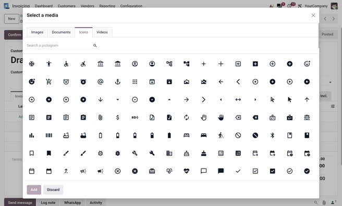Viewport: 342px width, 206px height.
Task: Select the outlined account circle icon
Action: (135, 64)
